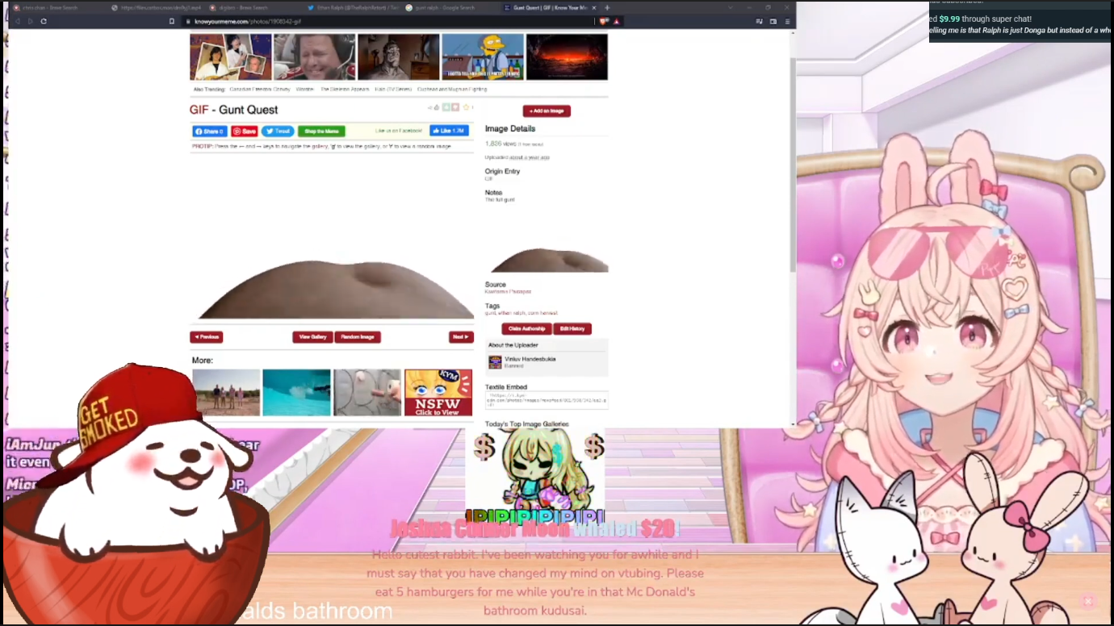
Task: Open the Wordle trending link
Action: pyautogui.click(x=304, y=90)
